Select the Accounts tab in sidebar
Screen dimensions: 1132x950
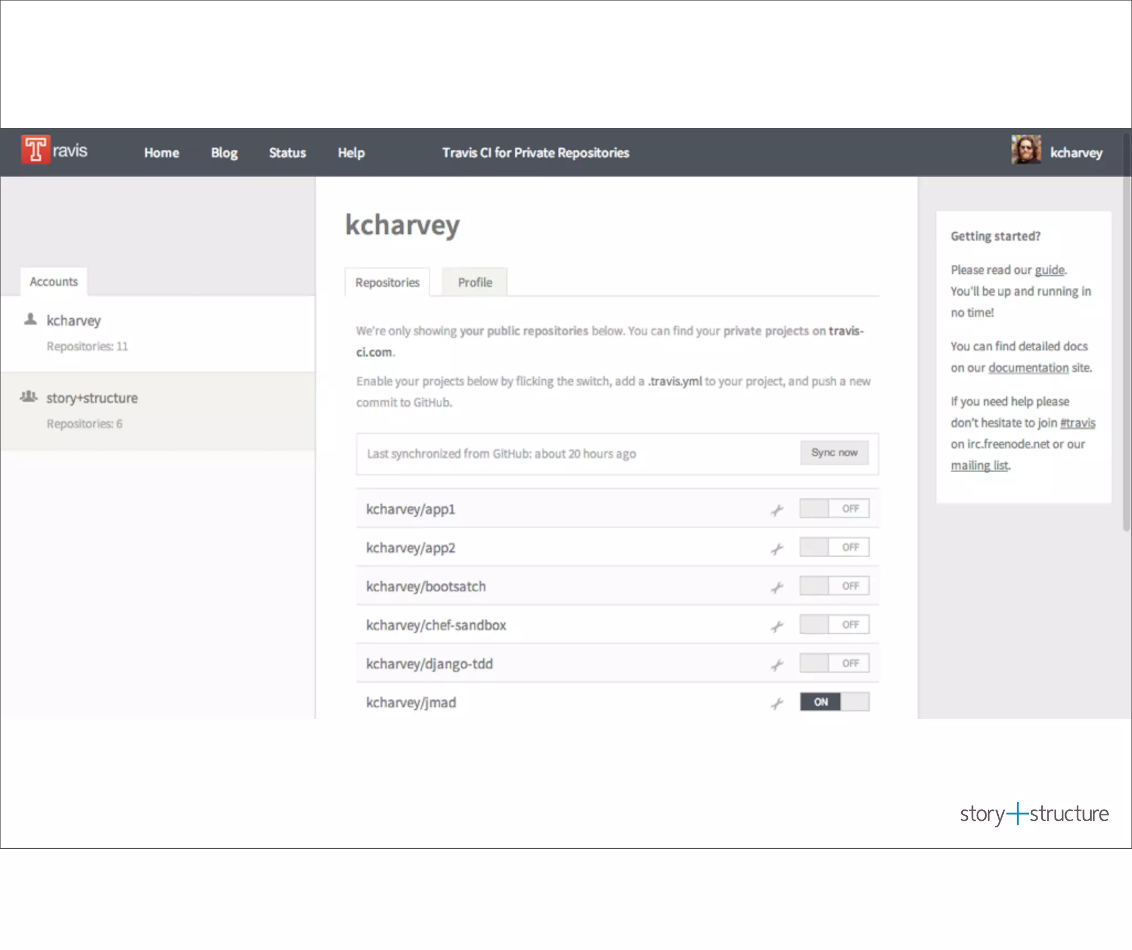54,282
